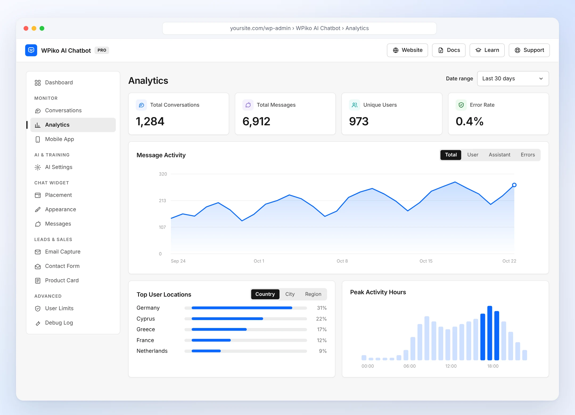Click the Oct 15 axis label
Screen dimensions: 575x415
[x=426, y=261]
